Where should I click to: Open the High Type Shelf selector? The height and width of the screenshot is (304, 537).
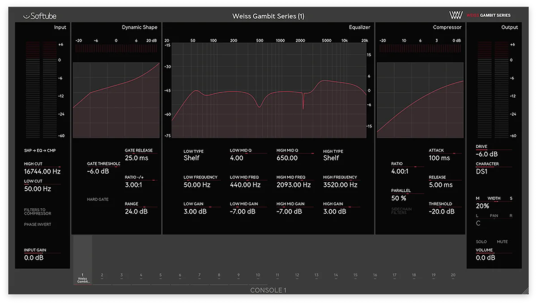[x=333, y=155]
